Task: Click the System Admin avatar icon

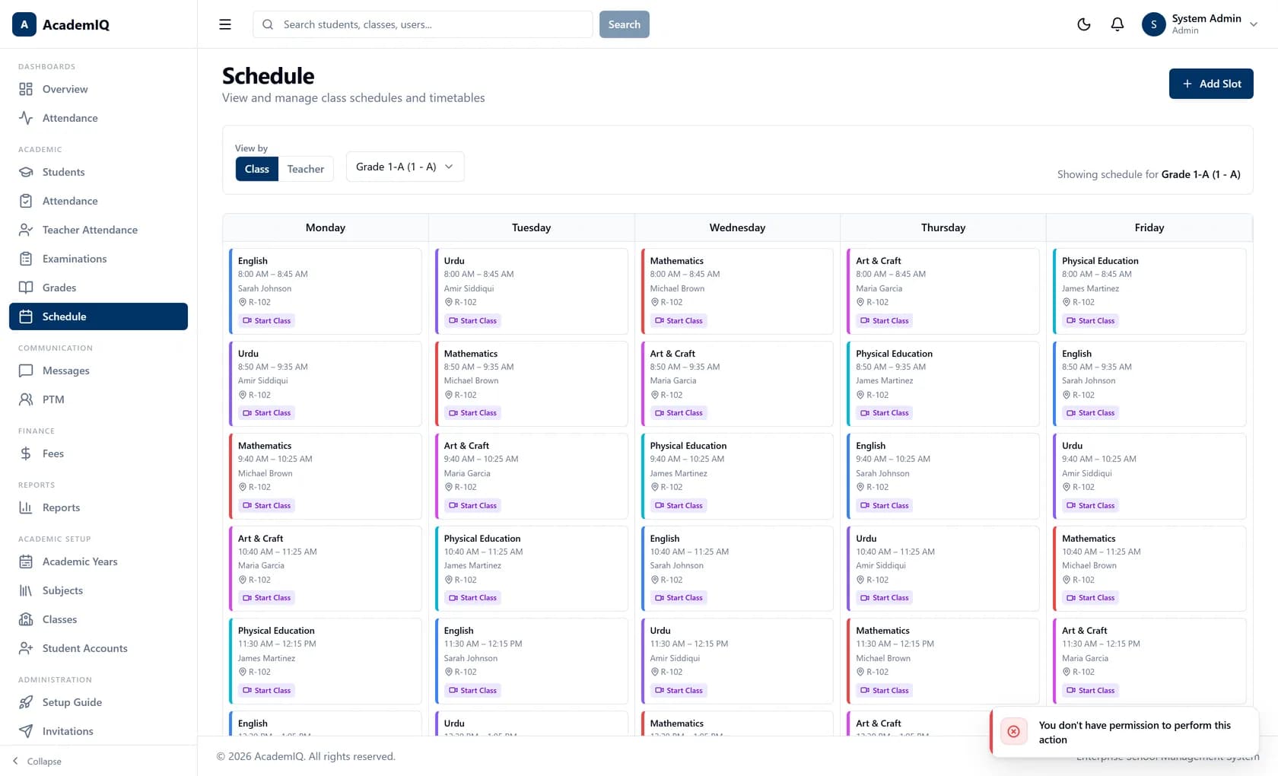Action: point(1154,24)
